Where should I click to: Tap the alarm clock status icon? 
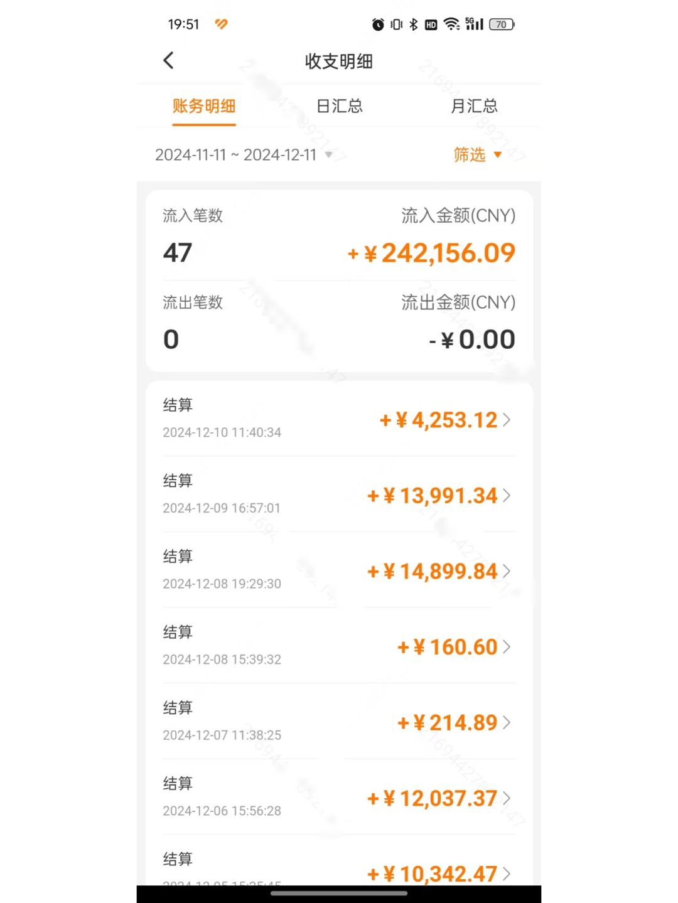point(378,24)
